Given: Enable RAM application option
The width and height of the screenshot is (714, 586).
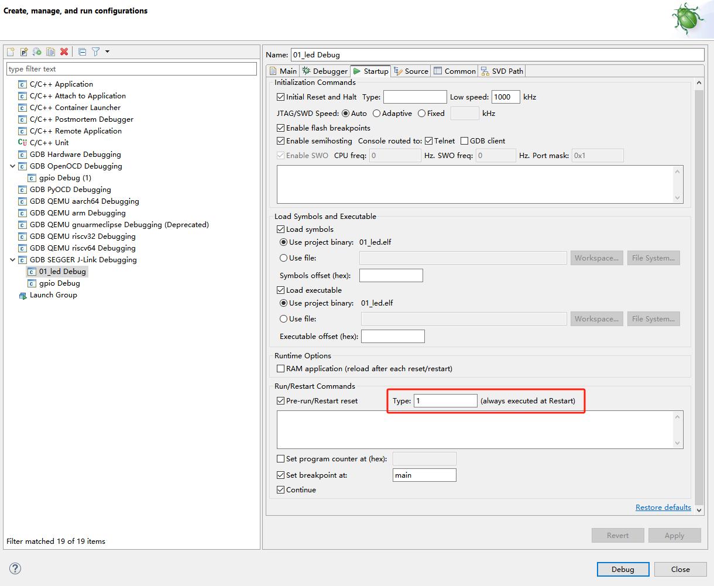Looking at the screenshot, I should (281, 369).
